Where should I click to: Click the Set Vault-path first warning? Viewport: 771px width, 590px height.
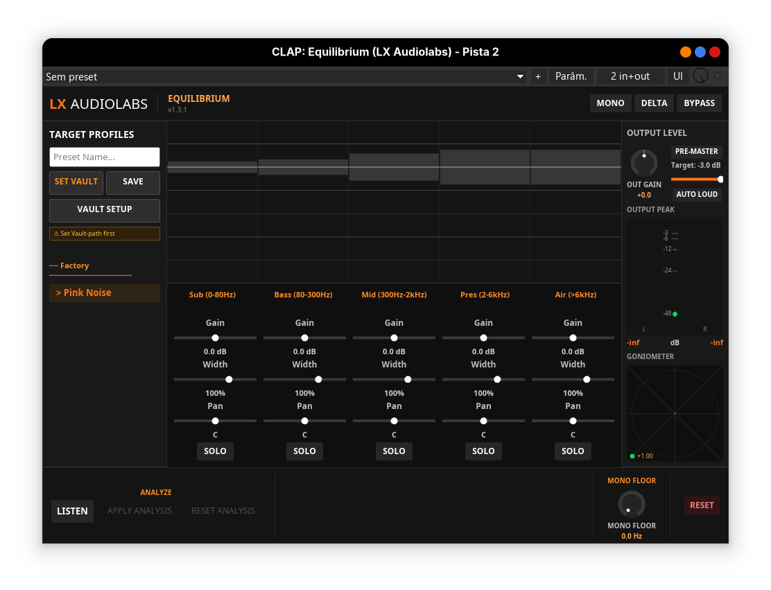[105, 234]
